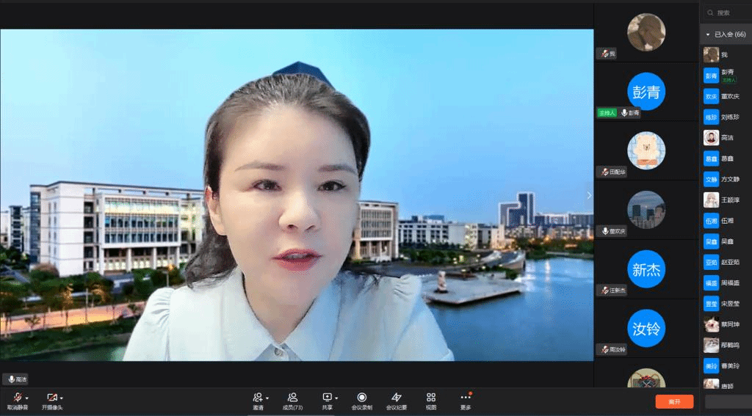Screen dimensions: 752x416
Task: Open audio options arrow beside 取消静音
Action: click(27, 398)
